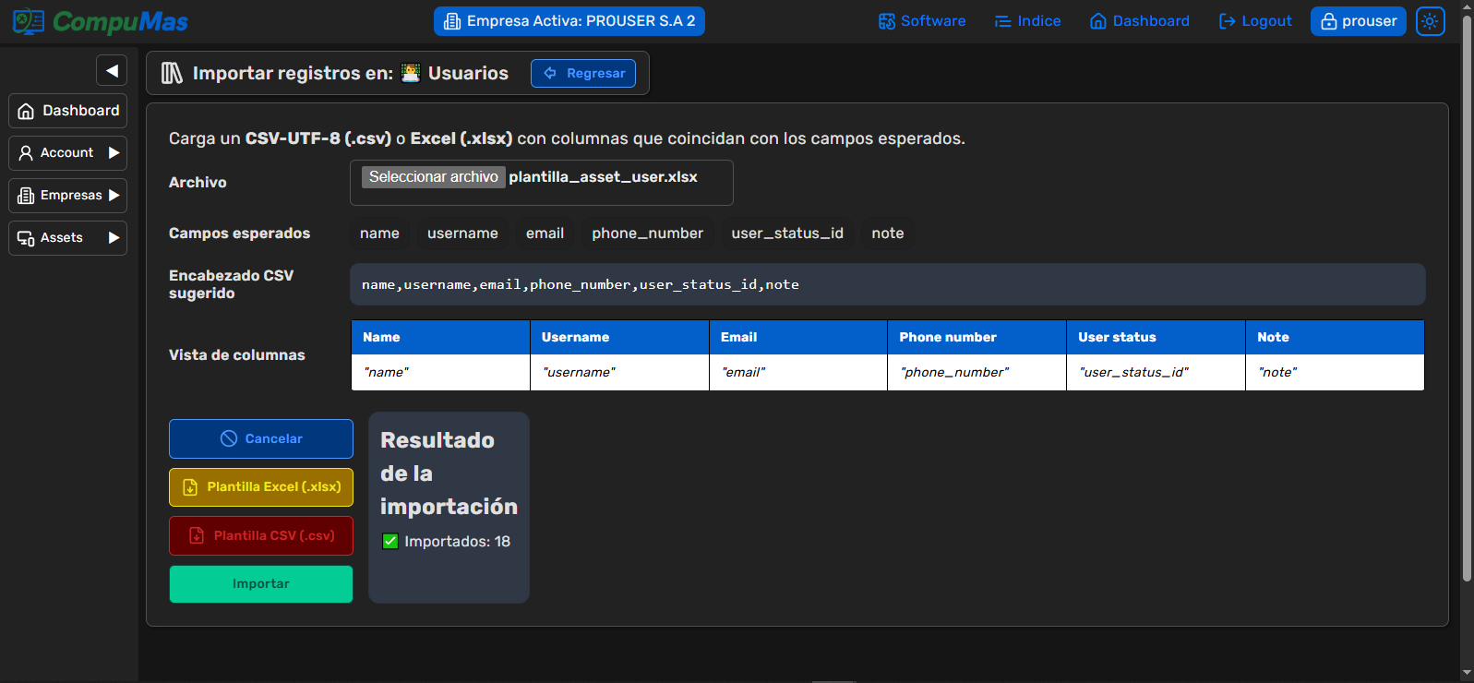The width and height of the screenshot is (1474, 683).
Task: Go to Indice in the top bar
Action: tap(1027, 21)
